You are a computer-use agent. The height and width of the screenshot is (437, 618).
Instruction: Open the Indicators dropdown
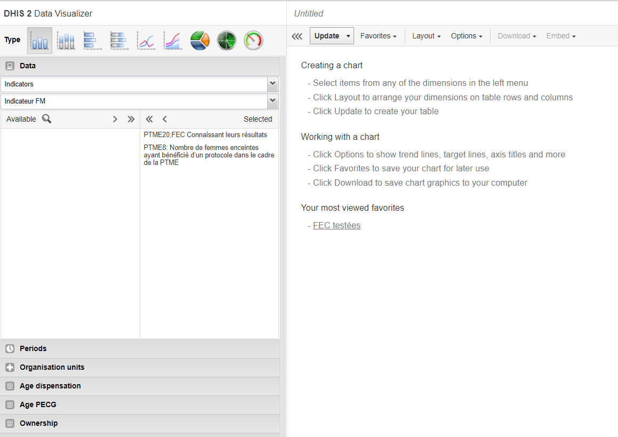pyautogui.click(x=272, y=84)
